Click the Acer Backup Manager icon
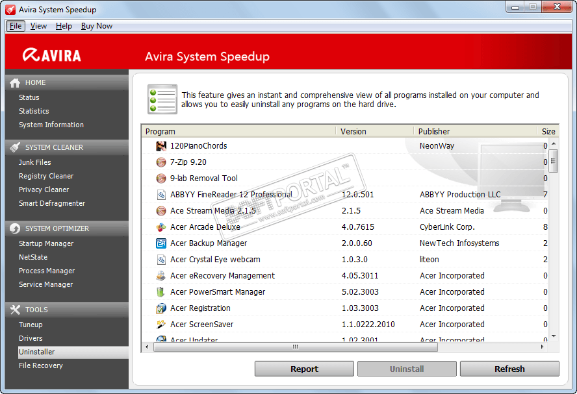 pos(160,243)
